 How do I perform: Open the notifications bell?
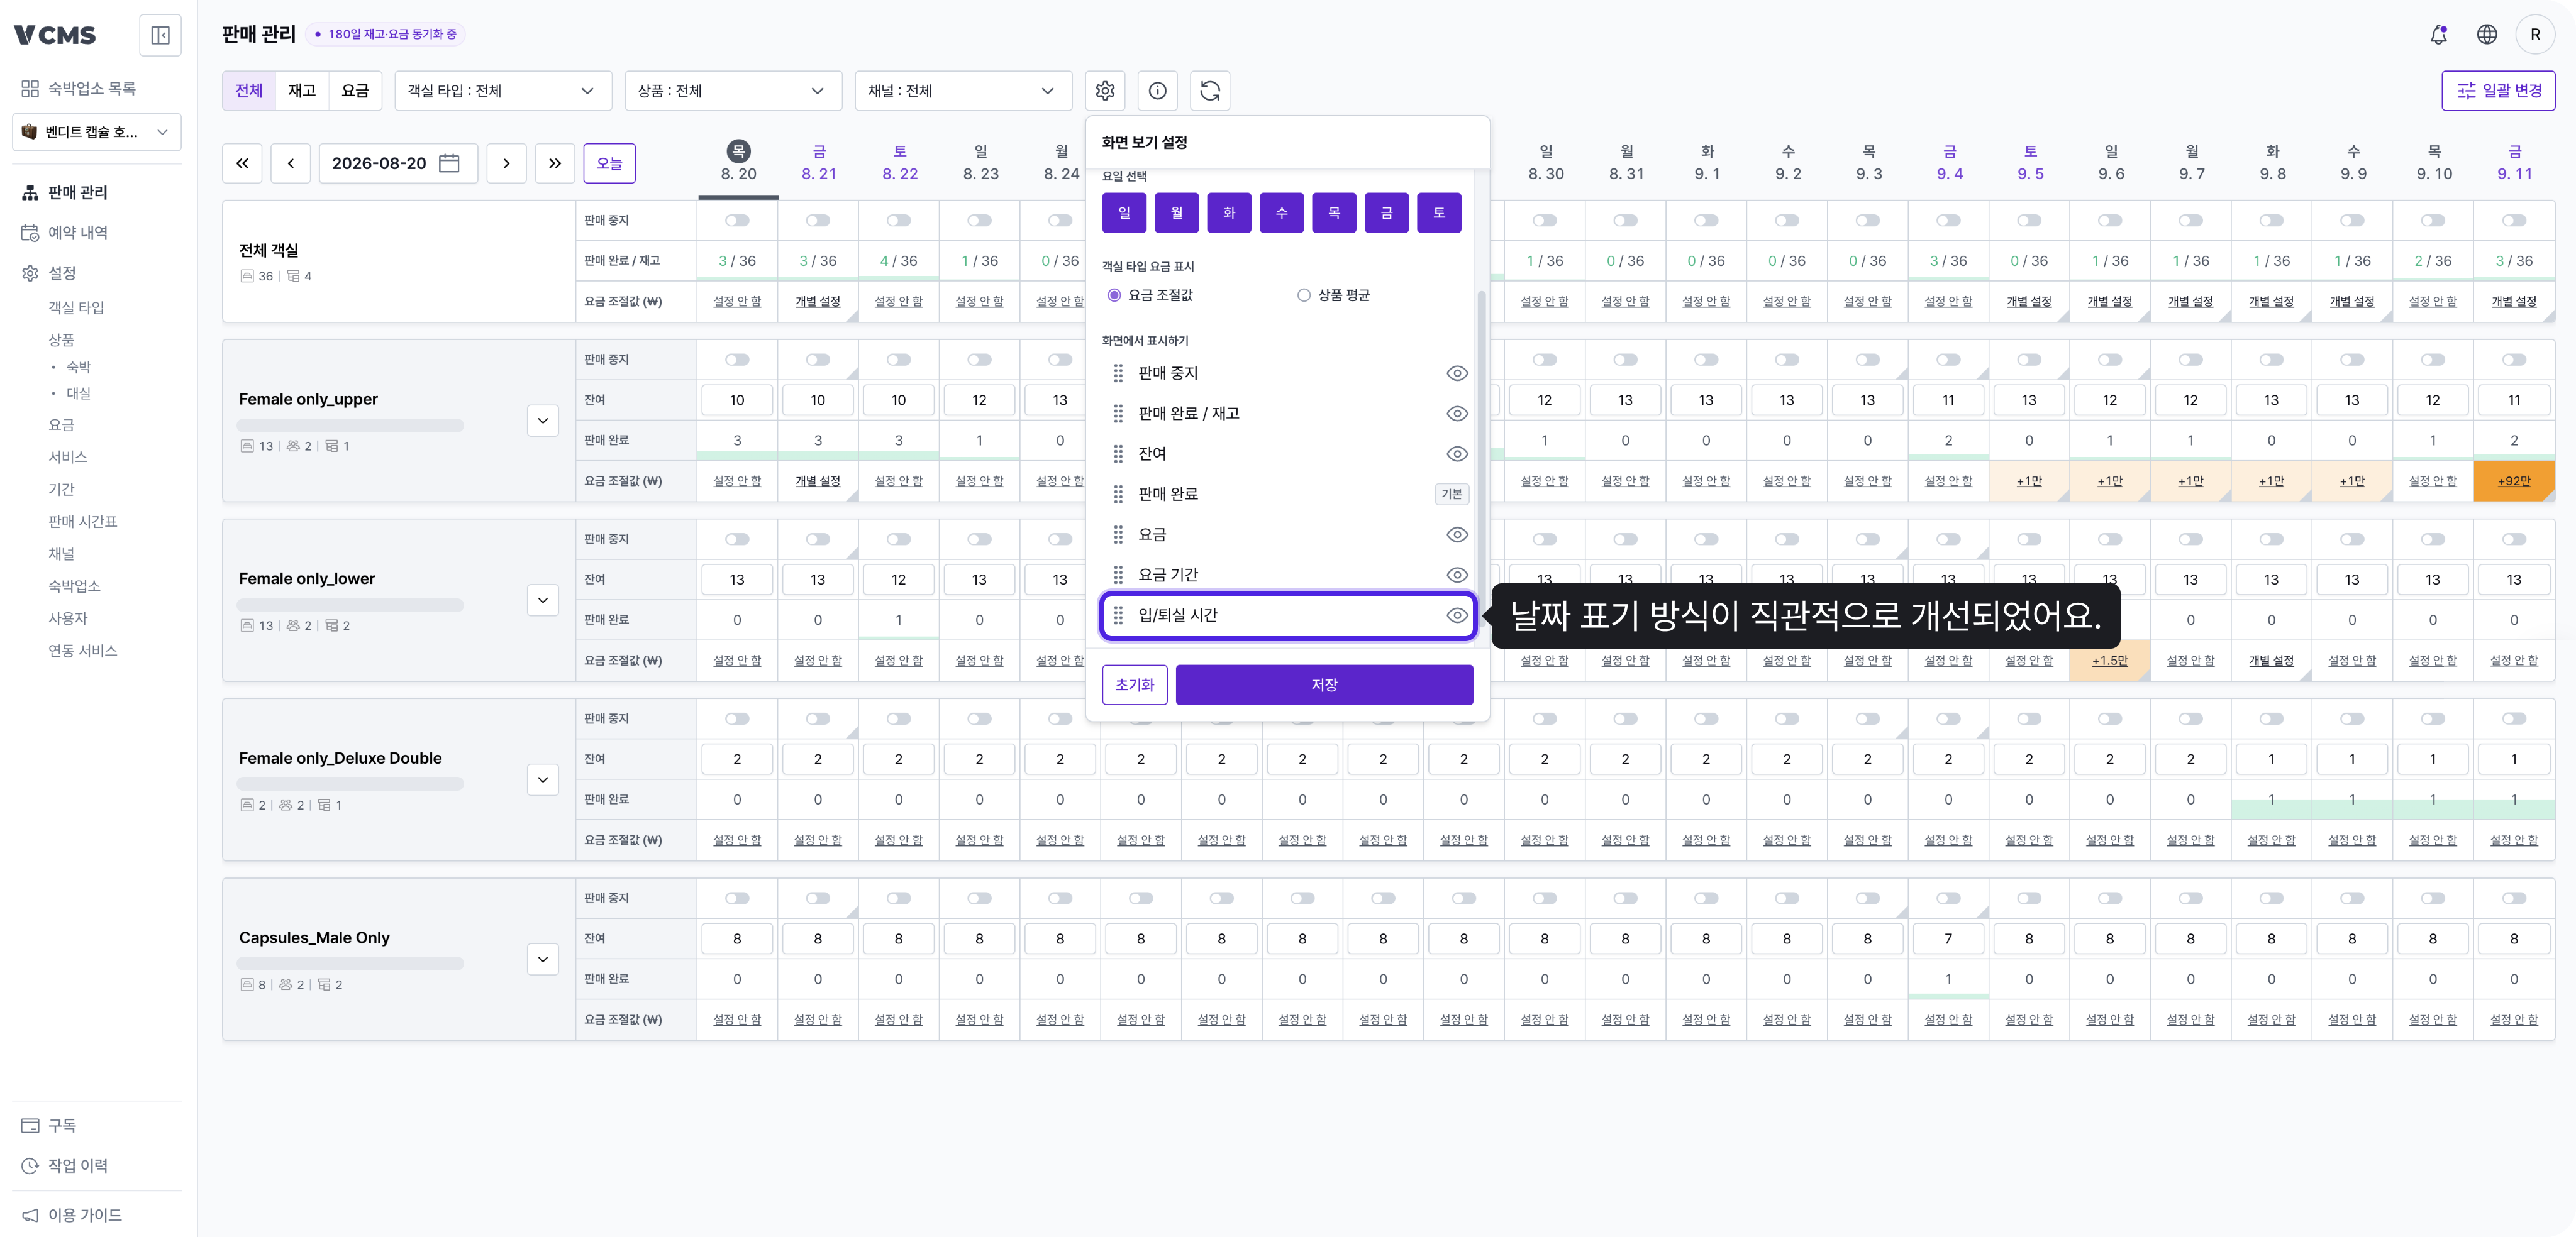point(2439,35)
